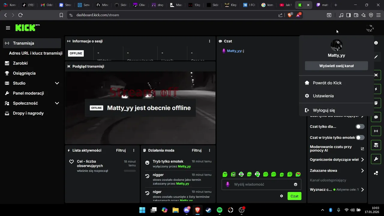
Task: Click green Czat send button
Action: [x=294, y=196]
